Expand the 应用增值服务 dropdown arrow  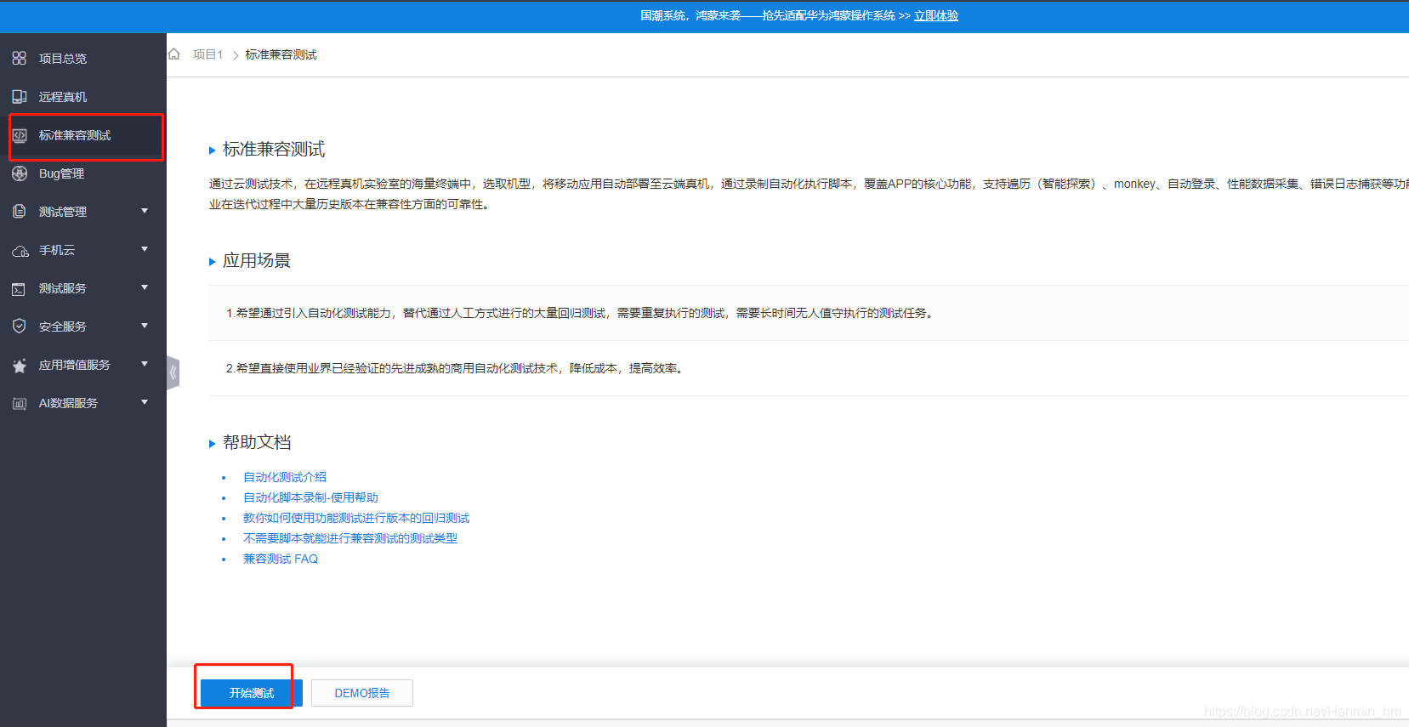145,364
